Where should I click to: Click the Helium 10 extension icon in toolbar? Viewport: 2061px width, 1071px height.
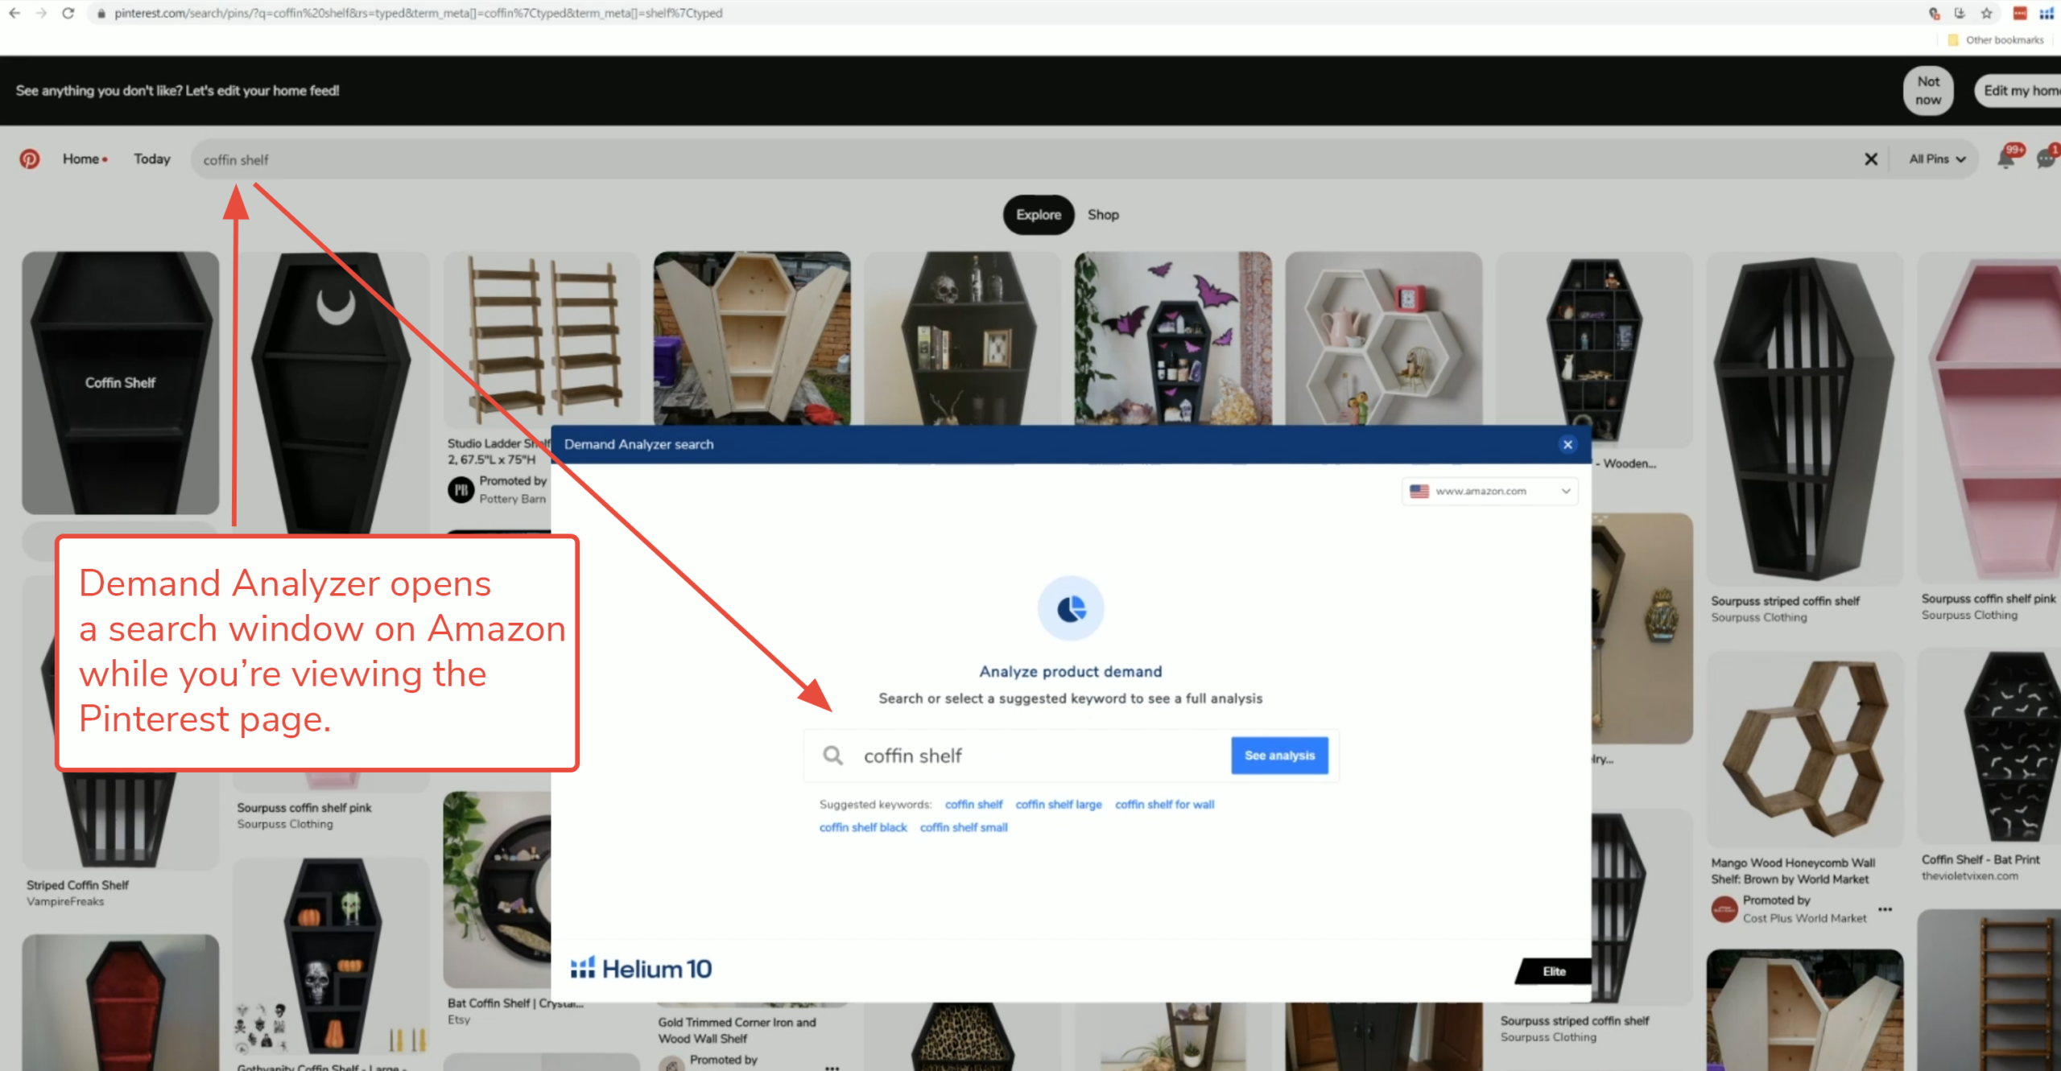[x=2046, y=13]
